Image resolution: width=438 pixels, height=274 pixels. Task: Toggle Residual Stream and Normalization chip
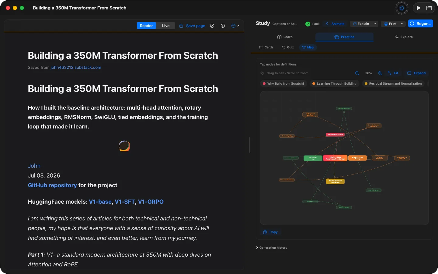[x=393, y=84]
